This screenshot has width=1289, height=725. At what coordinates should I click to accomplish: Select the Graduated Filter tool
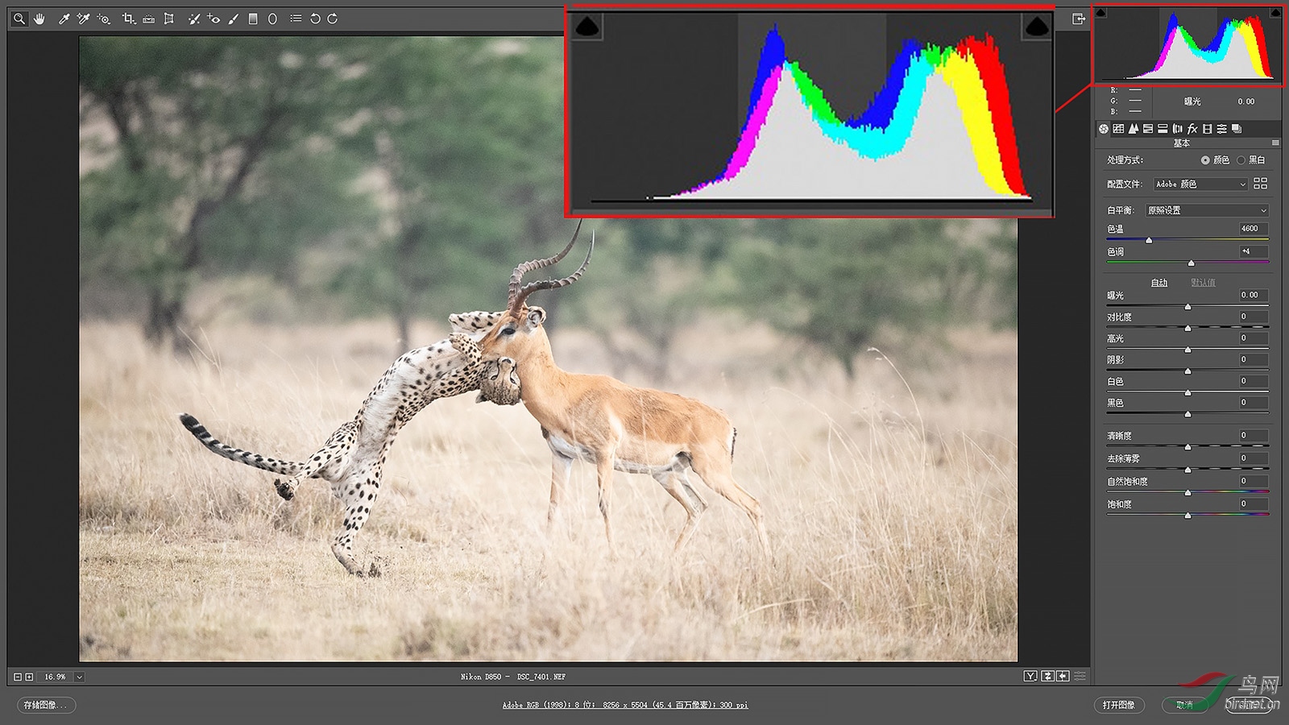(253, 19)
